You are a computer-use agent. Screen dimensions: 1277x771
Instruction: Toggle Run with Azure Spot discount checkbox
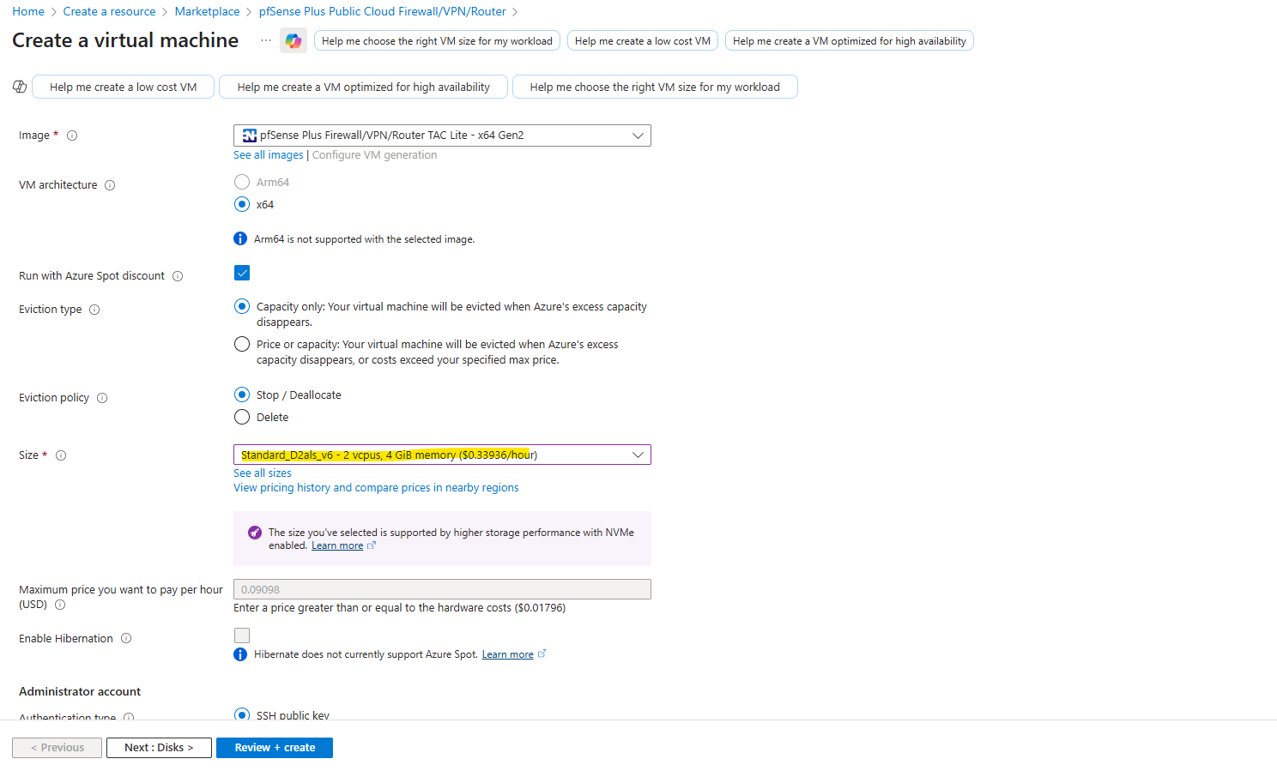click(x=242, y=273)
